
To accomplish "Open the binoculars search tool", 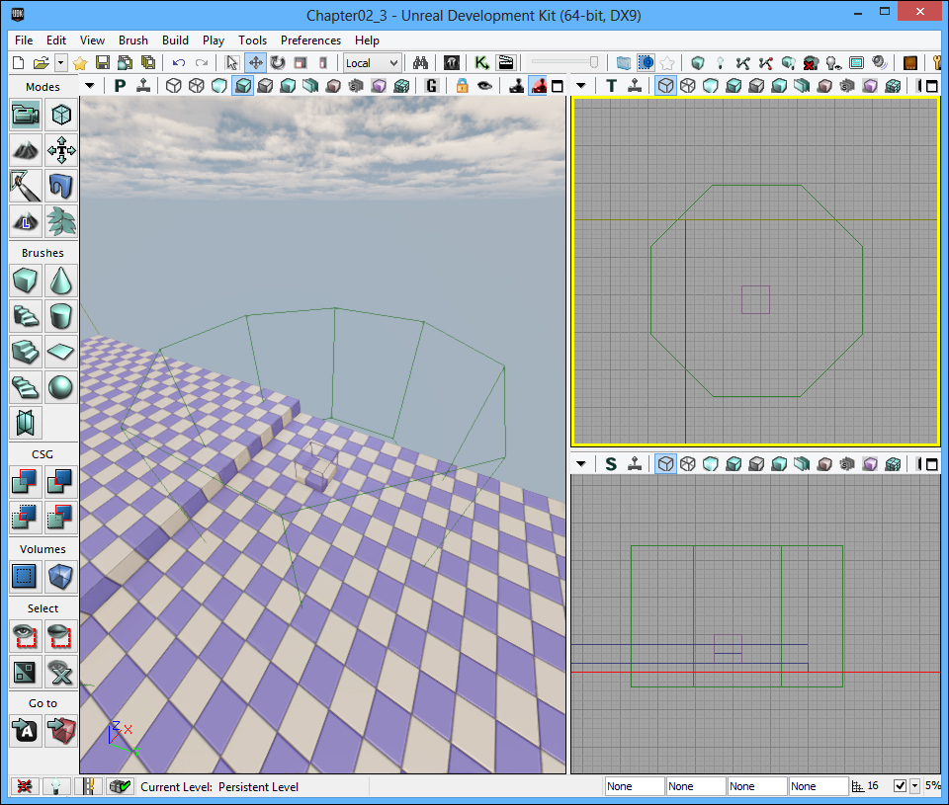I will tap(420, 62).
